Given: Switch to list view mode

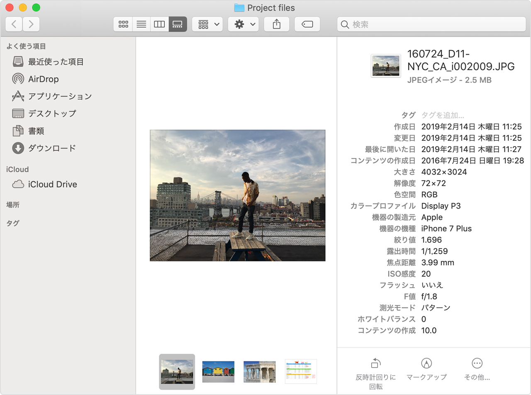Looking at the screenshot, I should [x=141, y=24].
